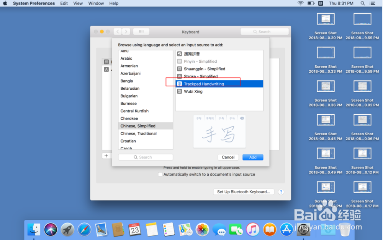Image resolution: width=383 pixels, height=240 pixels.
Task: Select Stroke - Simplified input source
Action: click(x=219, y=76)
